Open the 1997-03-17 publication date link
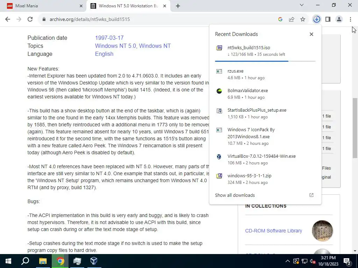This screenshot has height=268, width=358. 109,38
